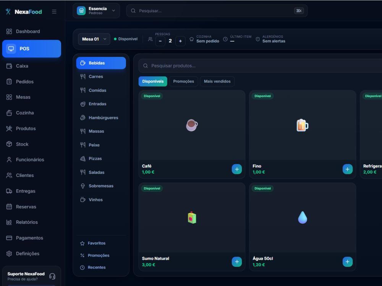Open Recentes with clock icon
Viewport: 382px width, 286px height.
101,268
